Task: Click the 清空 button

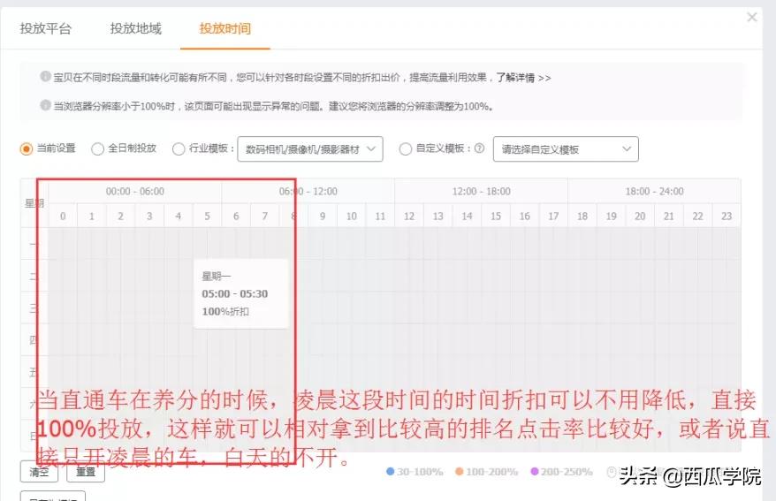Action: [39, 471]
